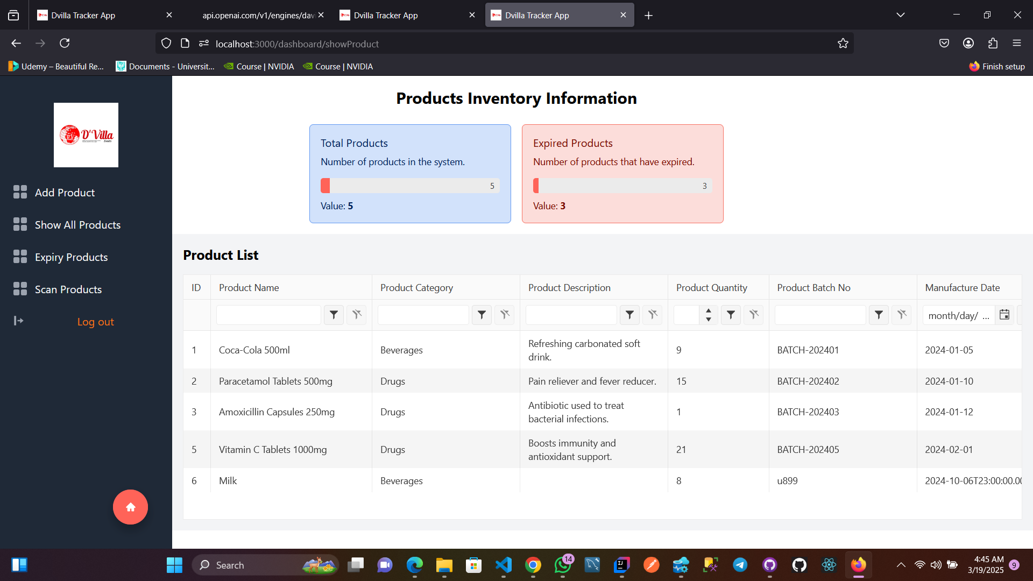The width and height of the screenshot is (1033, 581).
Task: Expand system tray hidden icons chevron
Action: coord(901,565)
